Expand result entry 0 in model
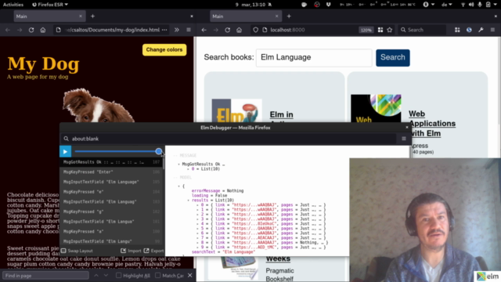The image size is (501, 282). [198, 205]
